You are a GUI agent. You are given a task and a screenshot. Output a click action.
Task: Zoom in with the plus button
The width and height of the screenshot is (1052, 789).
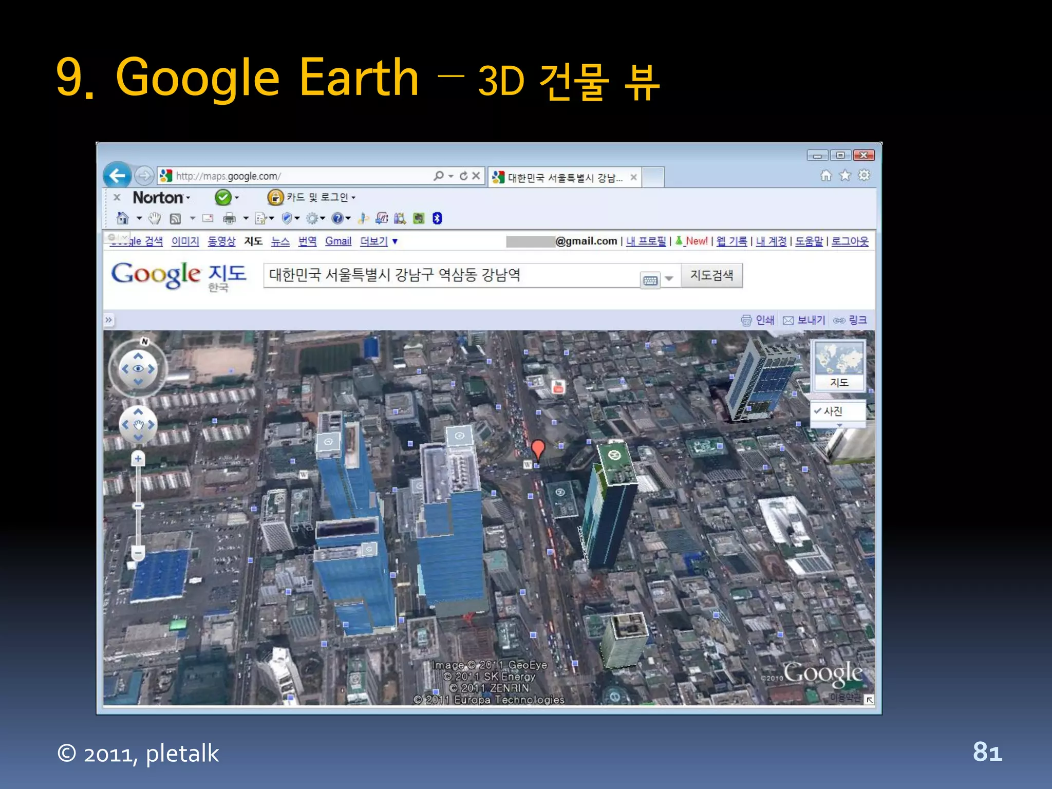(x=138, y=458)
